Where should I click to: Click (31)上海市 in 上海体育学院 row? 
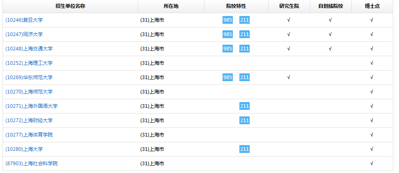(152, 135)
